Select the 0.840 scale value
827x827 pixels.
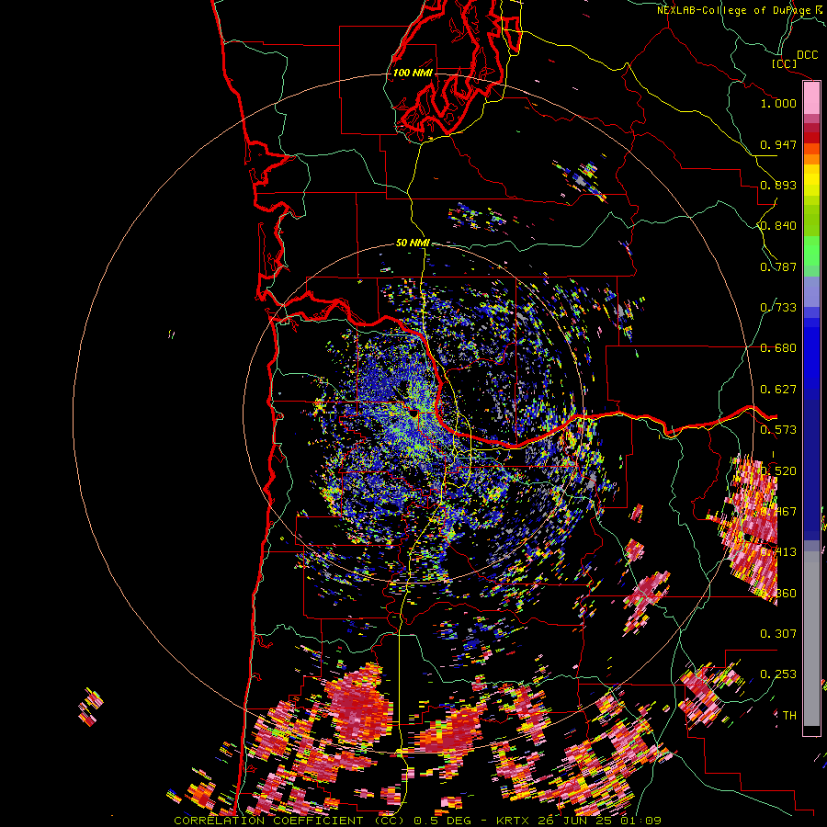coord(778,226)
